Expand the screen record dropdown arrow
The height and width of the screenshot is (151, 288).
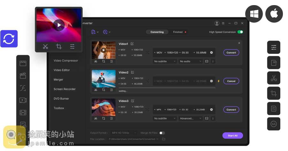coord(110,32)
